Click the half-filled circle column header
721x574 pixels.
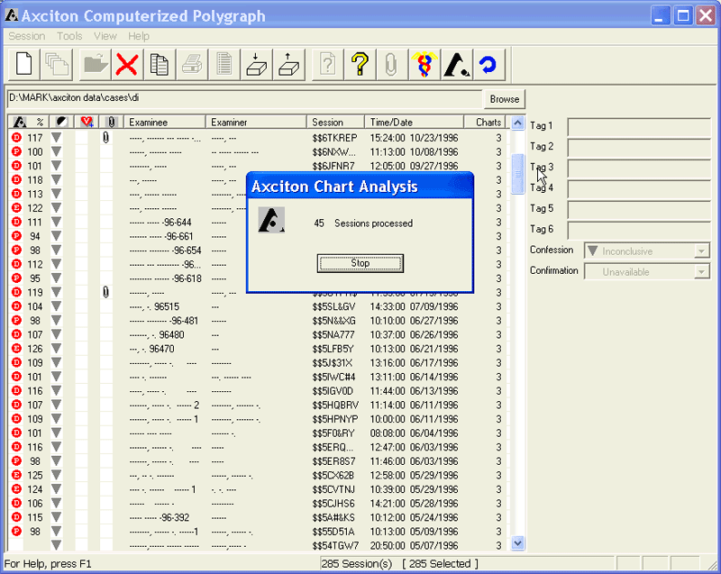61,122
